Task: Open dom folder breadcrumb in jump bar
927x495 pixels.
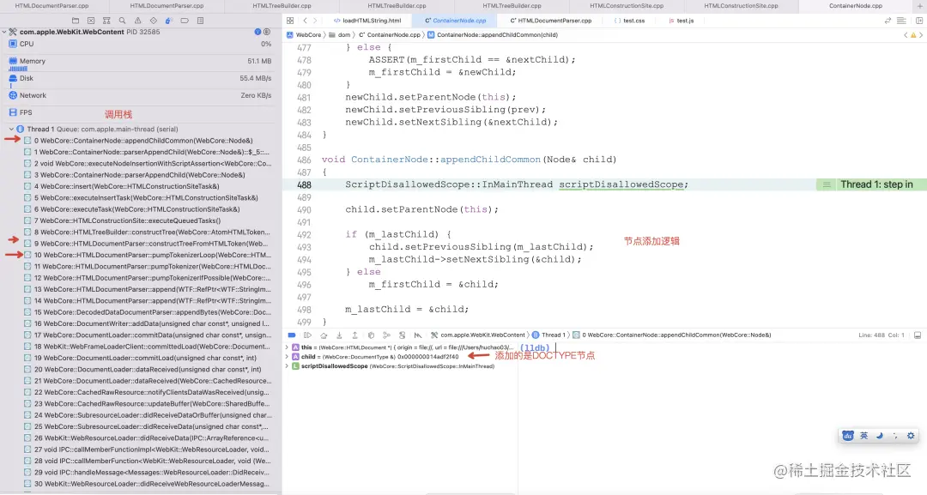Action: pos(339,35)
